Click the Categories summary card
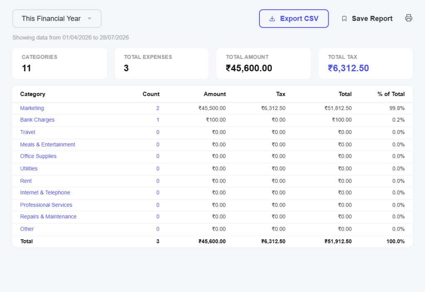The image size is (425, 292). coord(60,63)
